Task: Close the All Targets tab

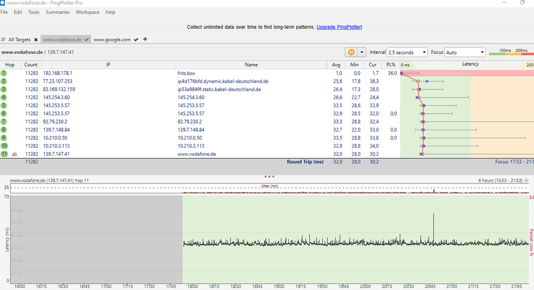Action: click(36, 39)
